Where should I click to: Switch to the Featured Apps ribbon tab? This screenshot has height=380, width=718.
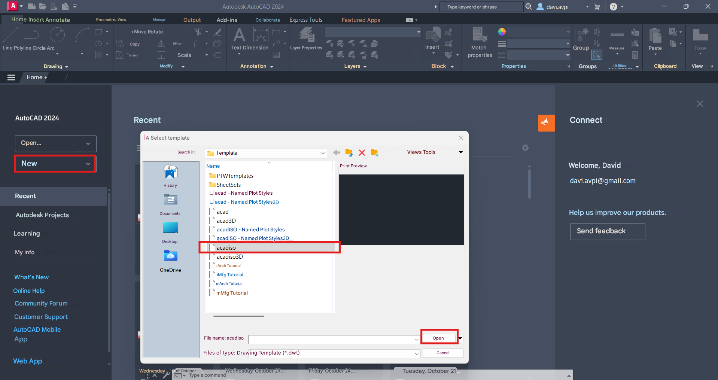coord(361,20)
